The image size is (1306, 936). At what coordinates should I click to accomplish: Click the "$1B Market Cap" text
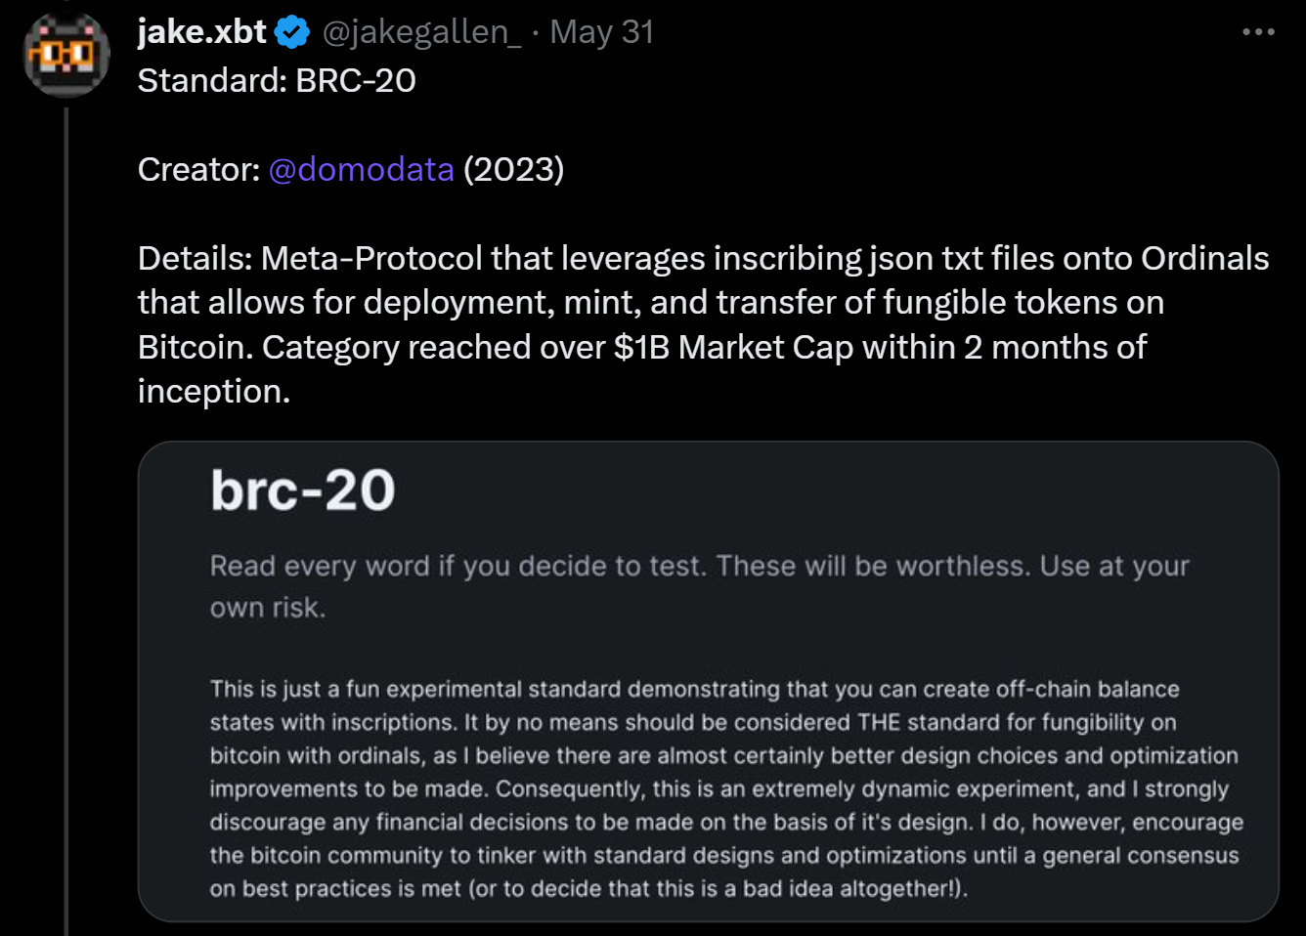pyautogui.click(x=733, y=347)
